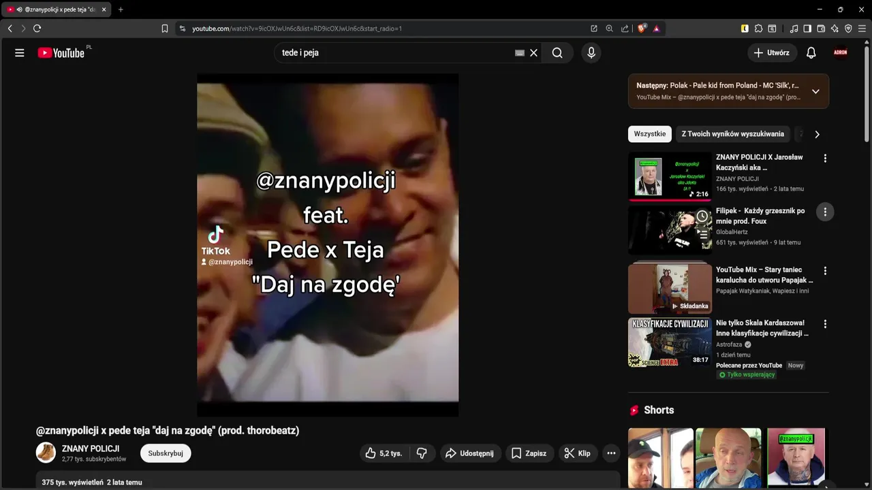Dislike the video with thumbs-down
The image size is (872, 490).
point(422,453)
